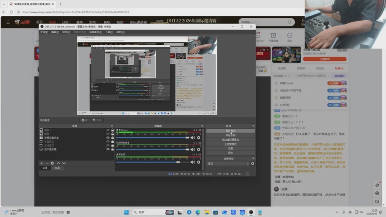Pop out the 混音器 dock panel icon
Image resolution: width=386 pixels, height=217 pixels.
click(x=202, y=126)
